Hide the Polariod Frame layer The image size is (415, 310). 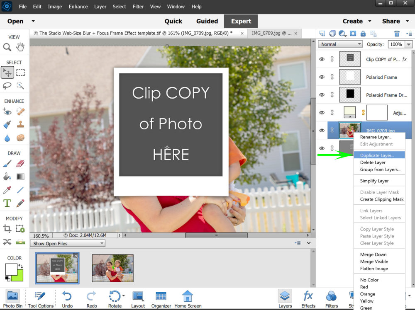[x=322, y=77]
